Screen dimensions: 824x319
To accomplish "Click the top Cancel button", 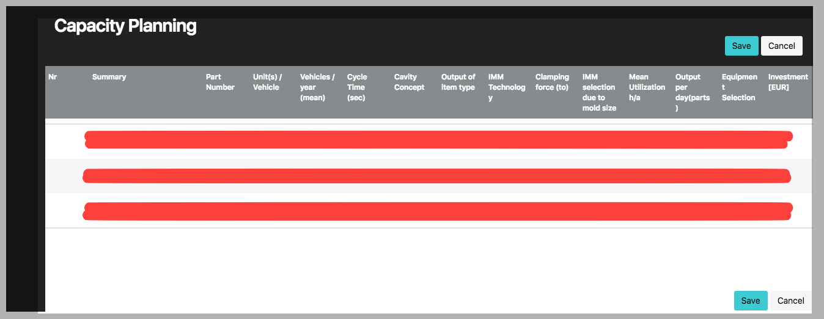I will click(x=782, y=46).
